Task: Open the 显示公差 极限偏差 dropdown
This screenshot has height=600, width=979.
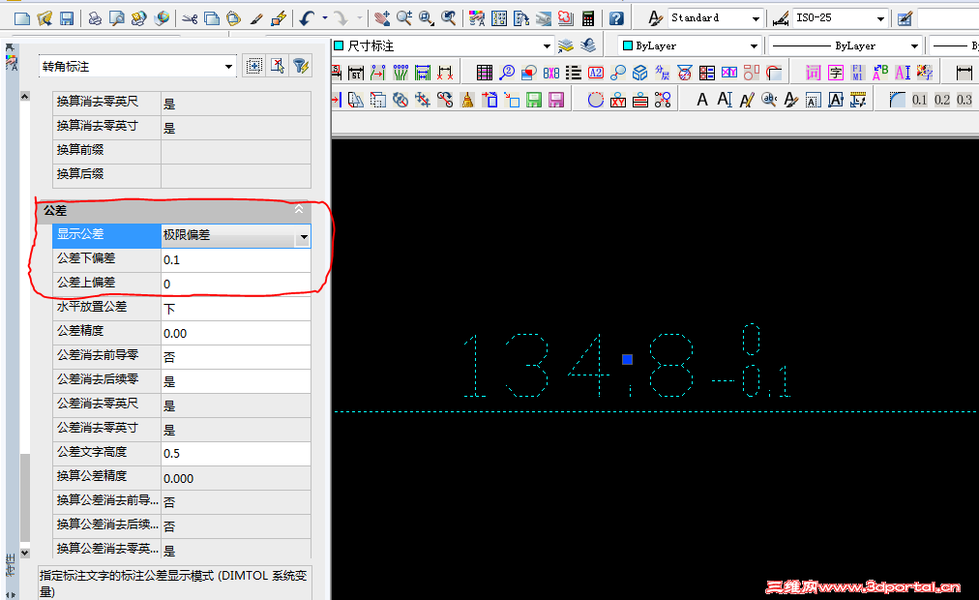Action: [x=304, y=237]
